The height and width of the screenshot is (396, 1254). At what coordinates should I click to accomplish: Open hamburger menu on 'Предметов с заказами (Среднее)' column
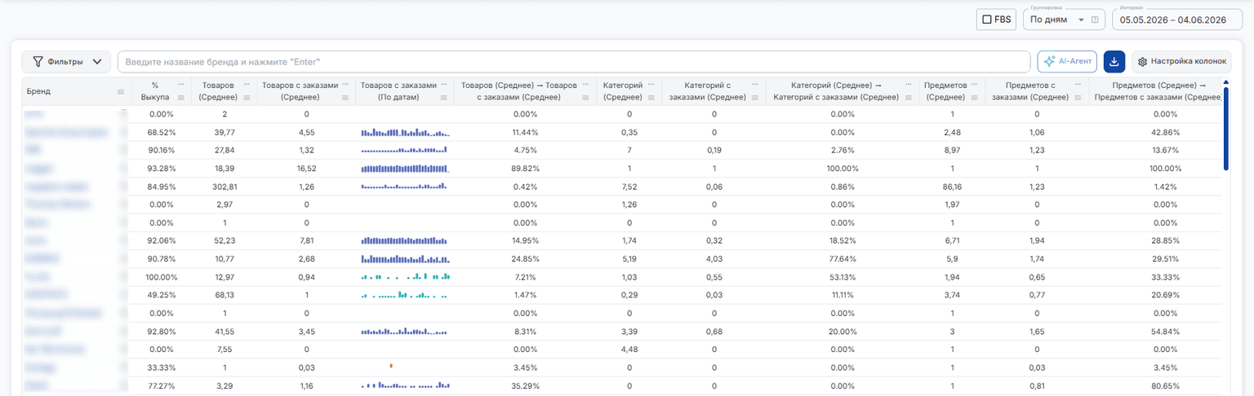click(x=1079, y=97)
